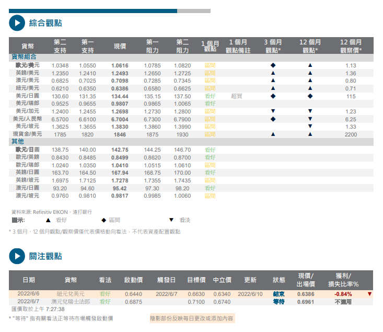The height and width of the screenshot is (332, 383).
Task: Click the 1.0616 current price for 歐元/美元
Action: 120,65
